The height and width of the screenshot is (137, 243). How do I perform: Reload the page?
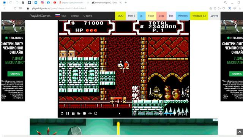click(15, 8)
